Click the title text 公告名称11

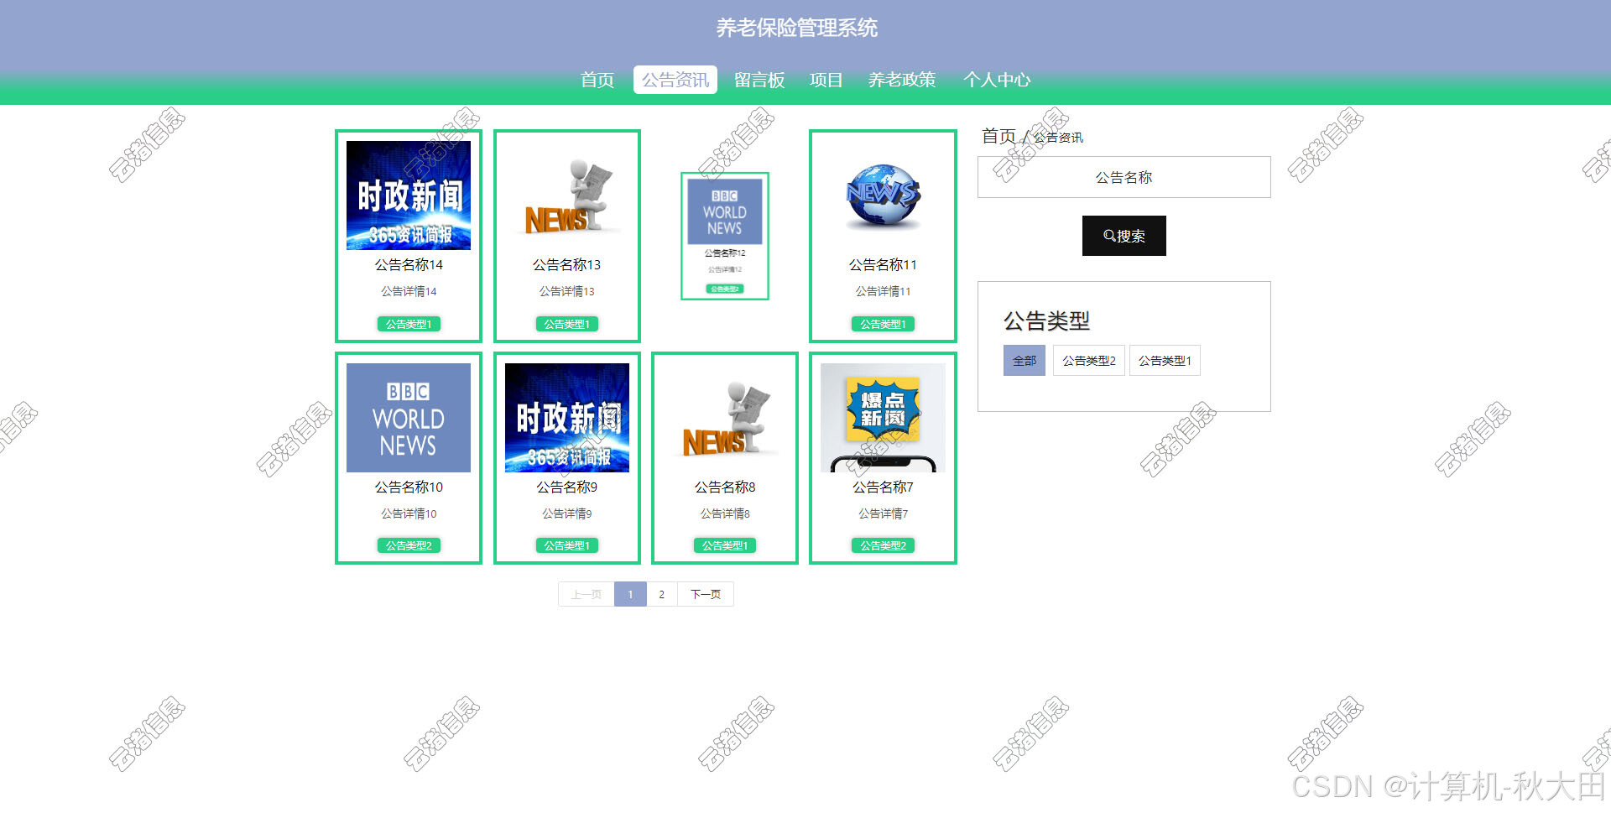(x=883, y=264)
